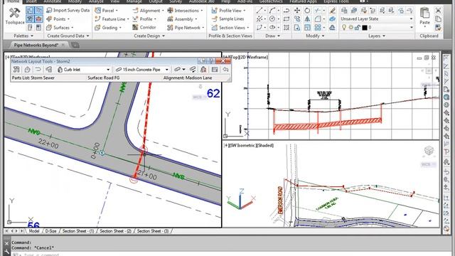Click the Copy Clip icon in Clipboard panel
The width and height of the screenshot is (455, 256).
point(438,19)
